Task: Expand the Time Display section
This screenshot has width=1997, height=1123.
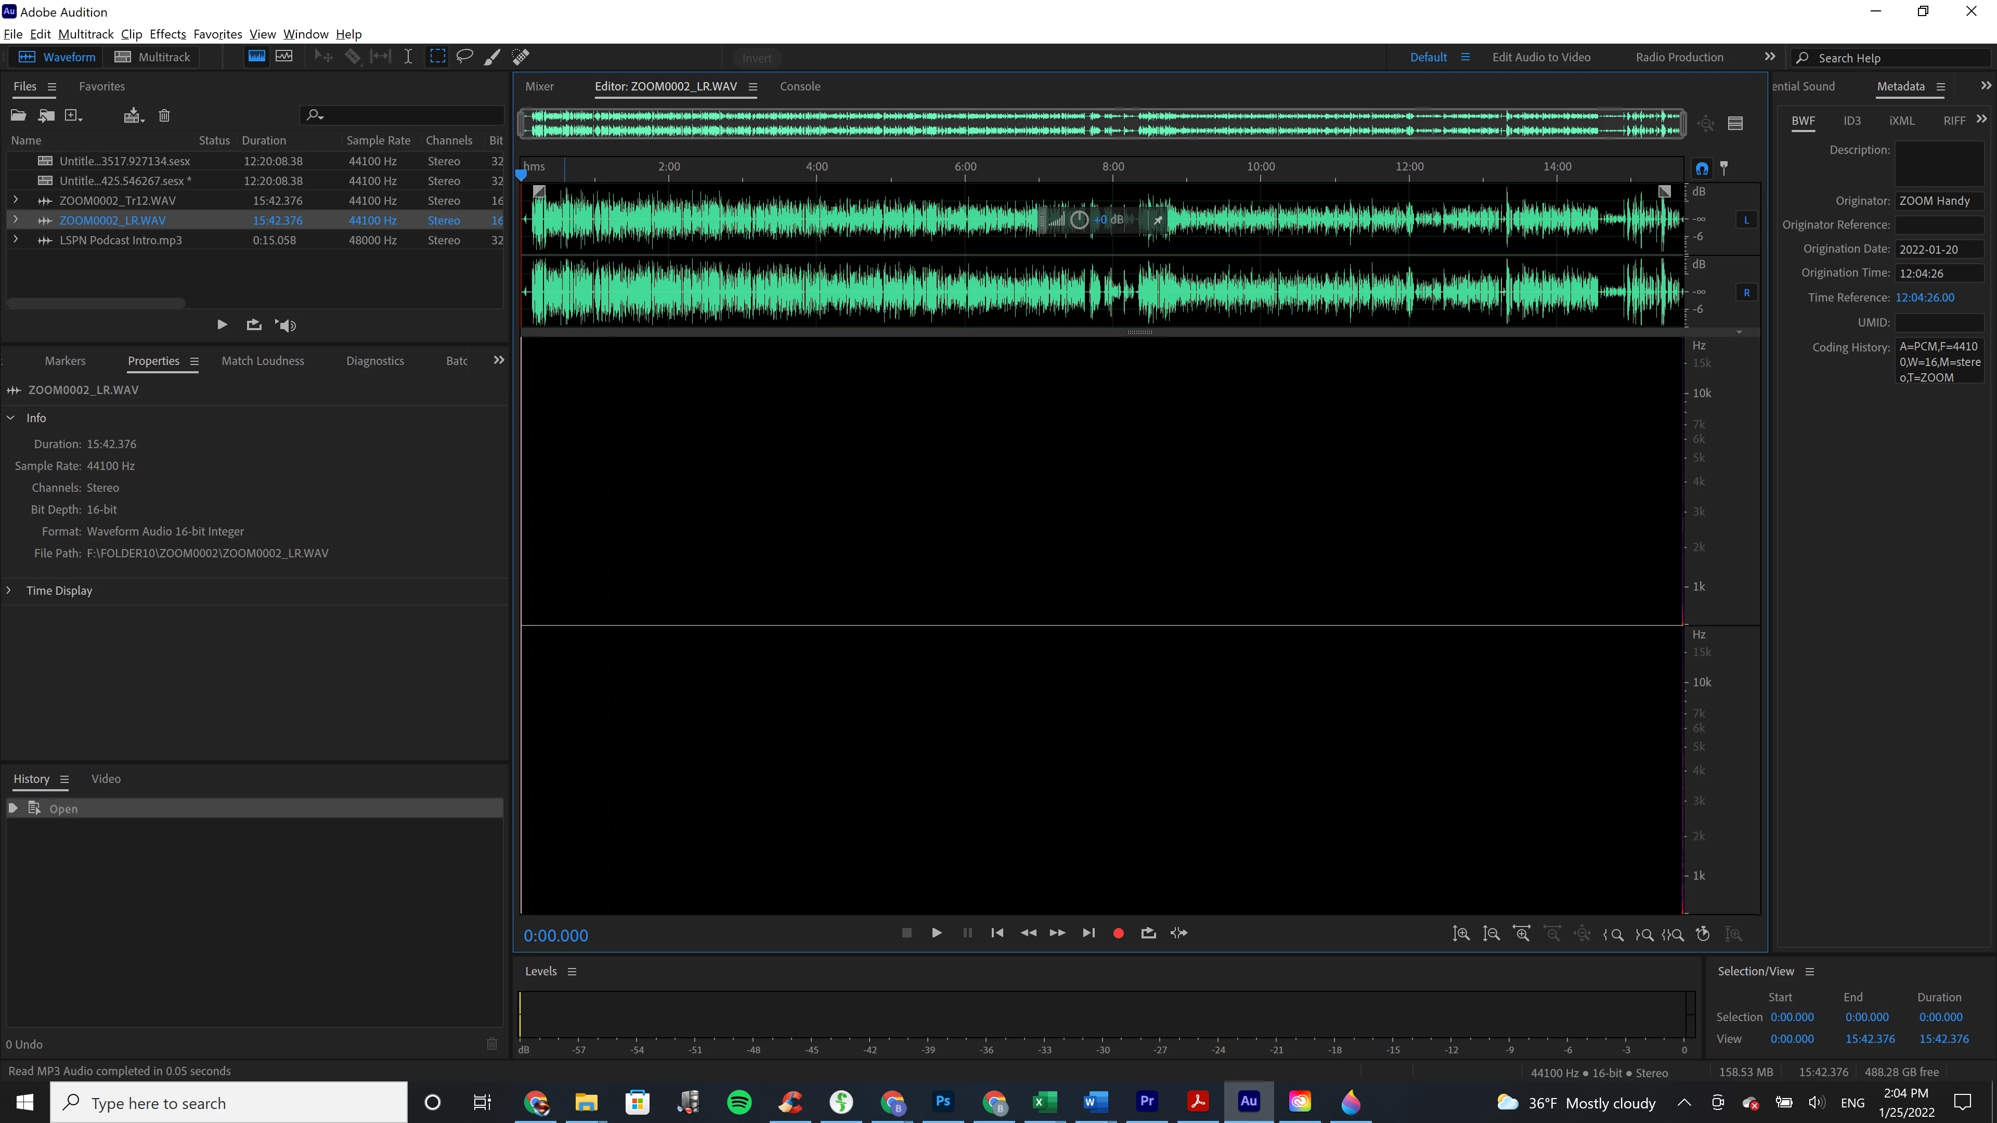Action: point(9,591)
